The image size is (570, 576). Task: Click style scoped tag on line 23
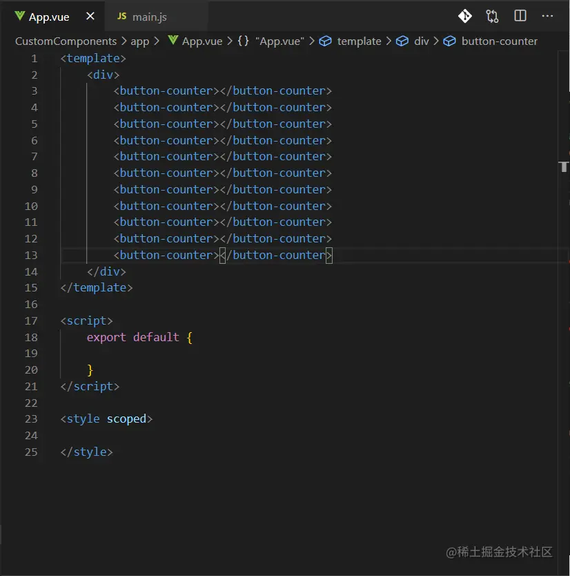[106, 419]
